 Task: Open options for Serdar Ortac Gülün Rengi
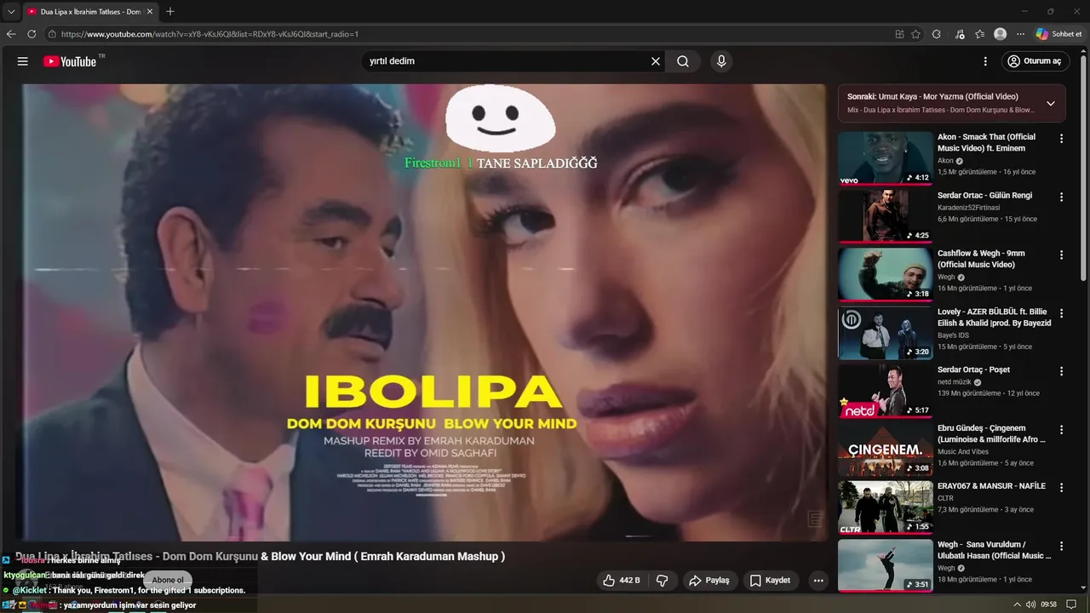pos(1061,198)
